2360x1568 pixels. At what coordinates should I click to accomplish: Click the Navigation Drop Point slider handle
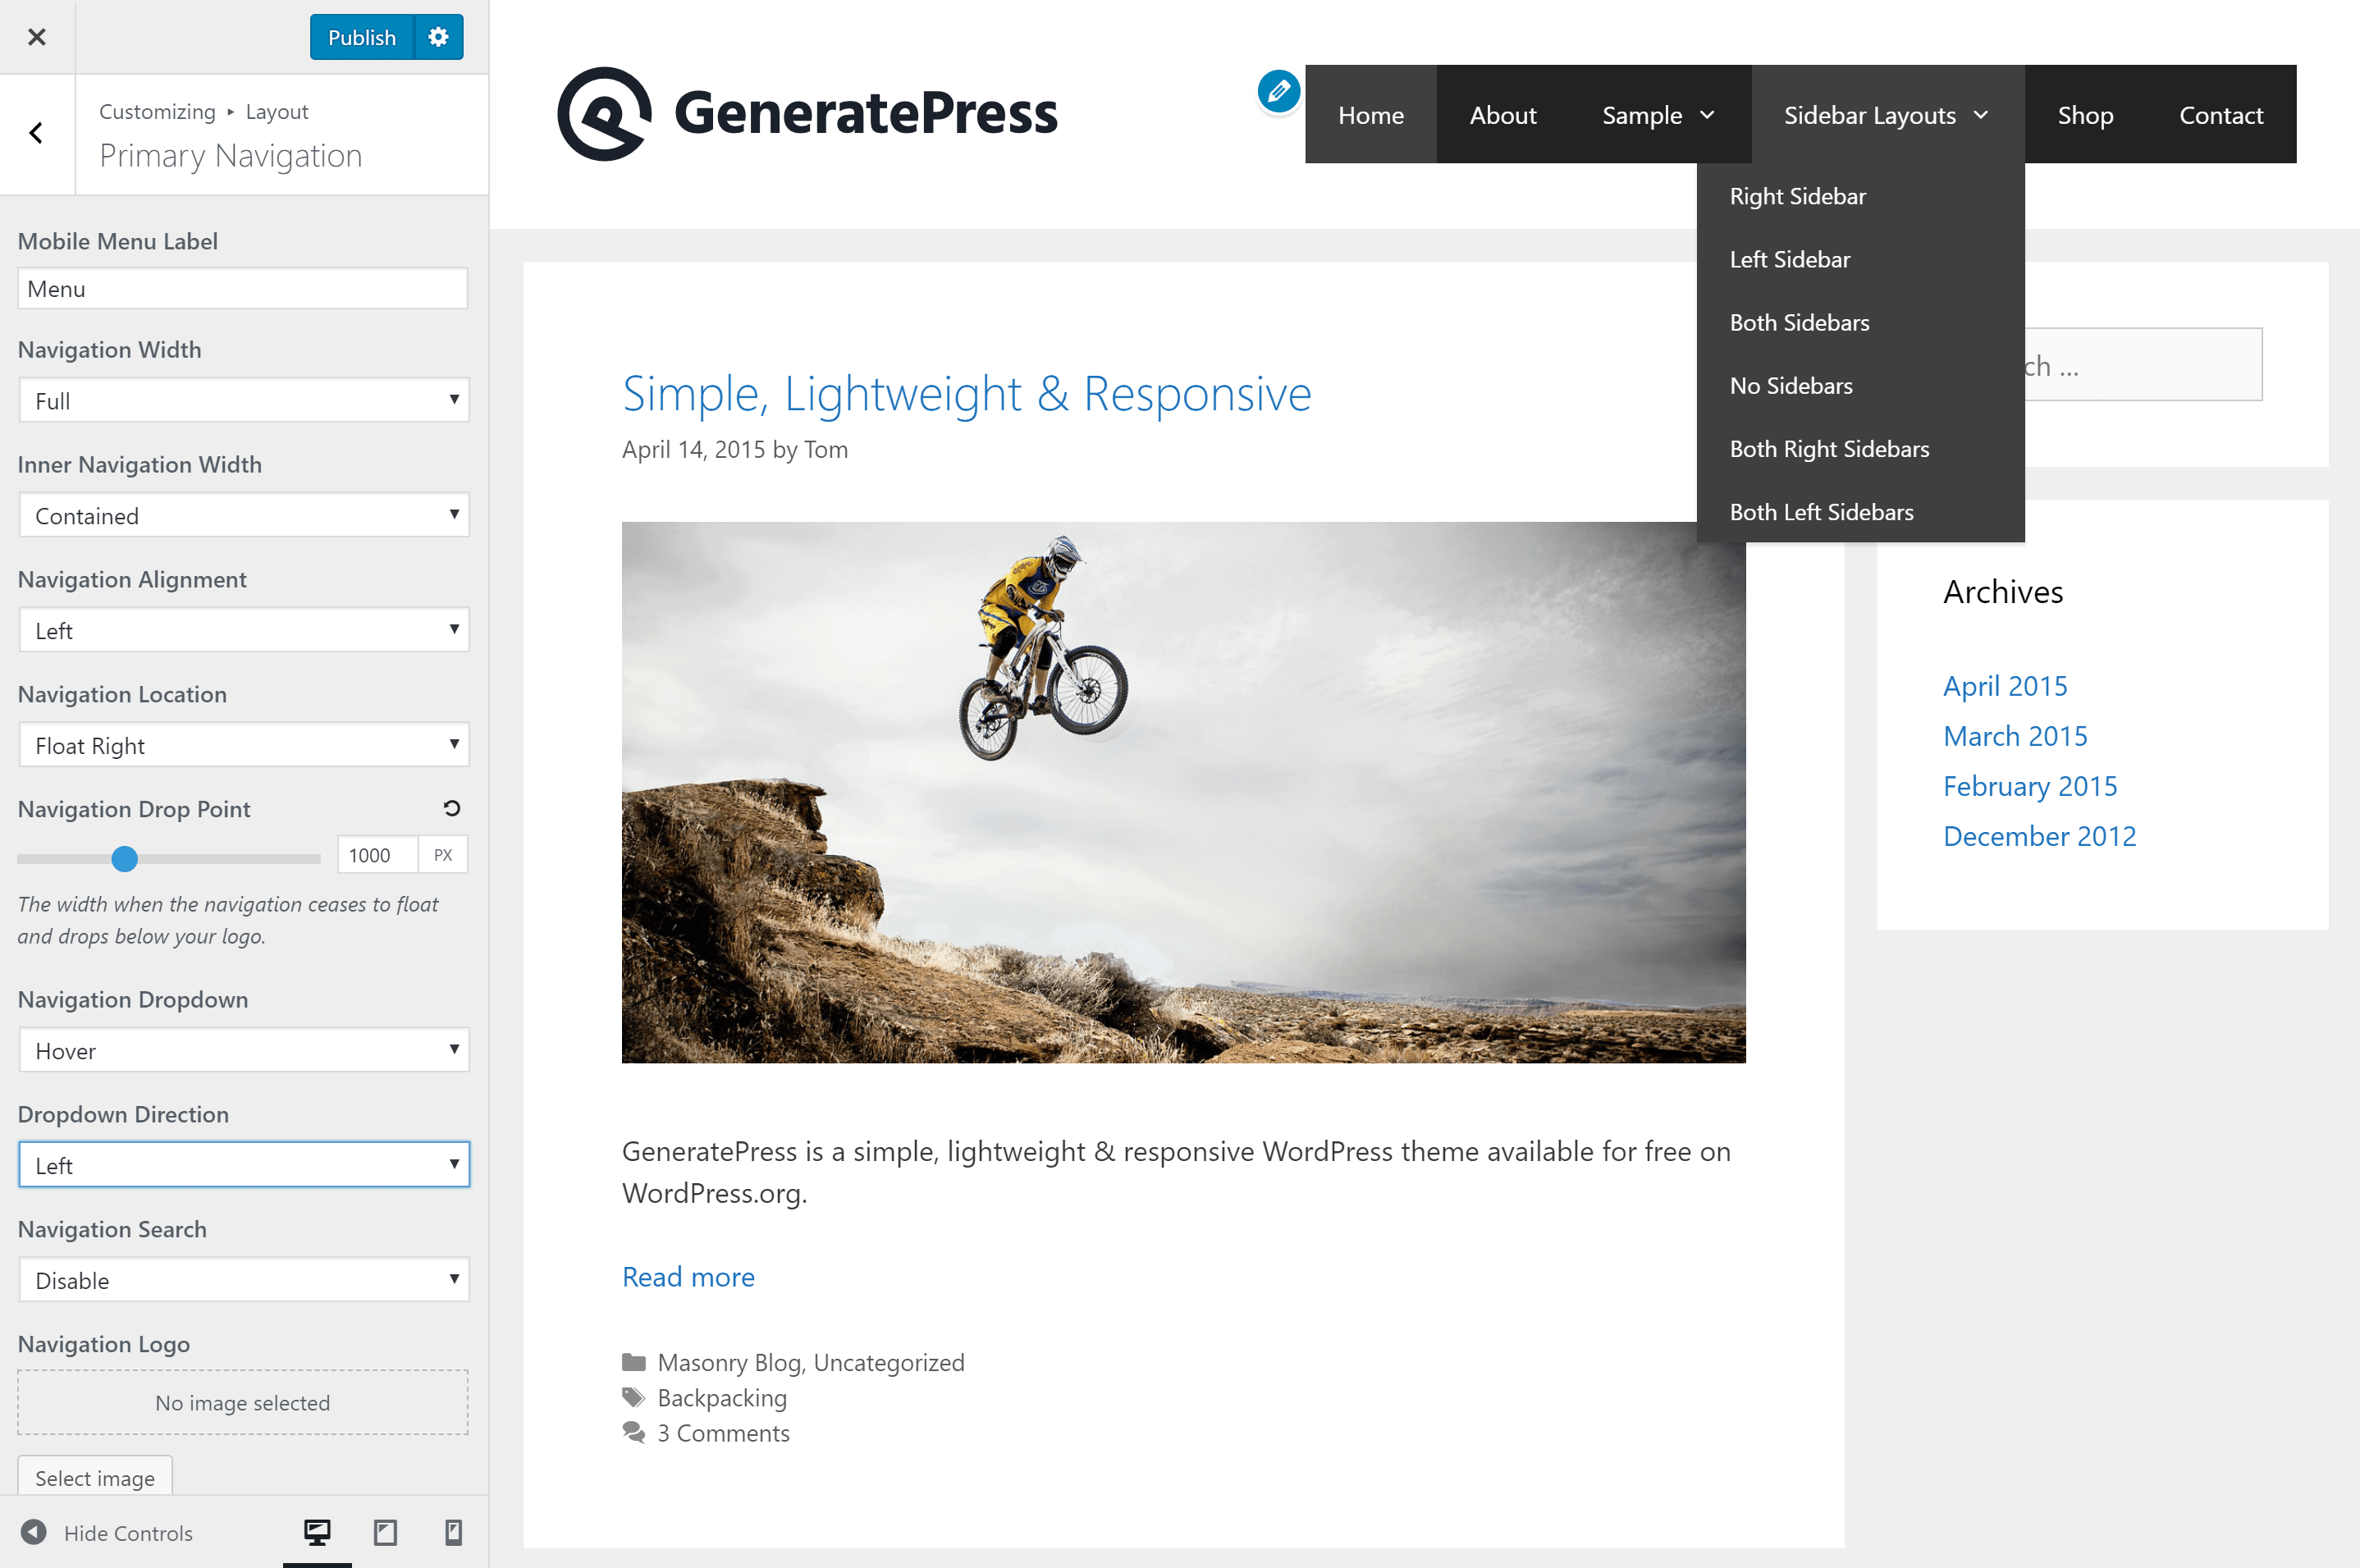(124, 858)
